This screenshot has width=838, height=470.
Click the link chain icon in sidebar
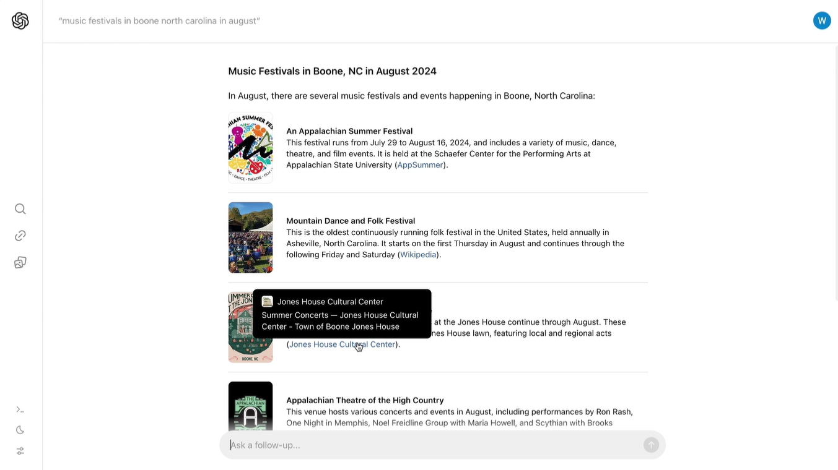(x=20, y=236)
